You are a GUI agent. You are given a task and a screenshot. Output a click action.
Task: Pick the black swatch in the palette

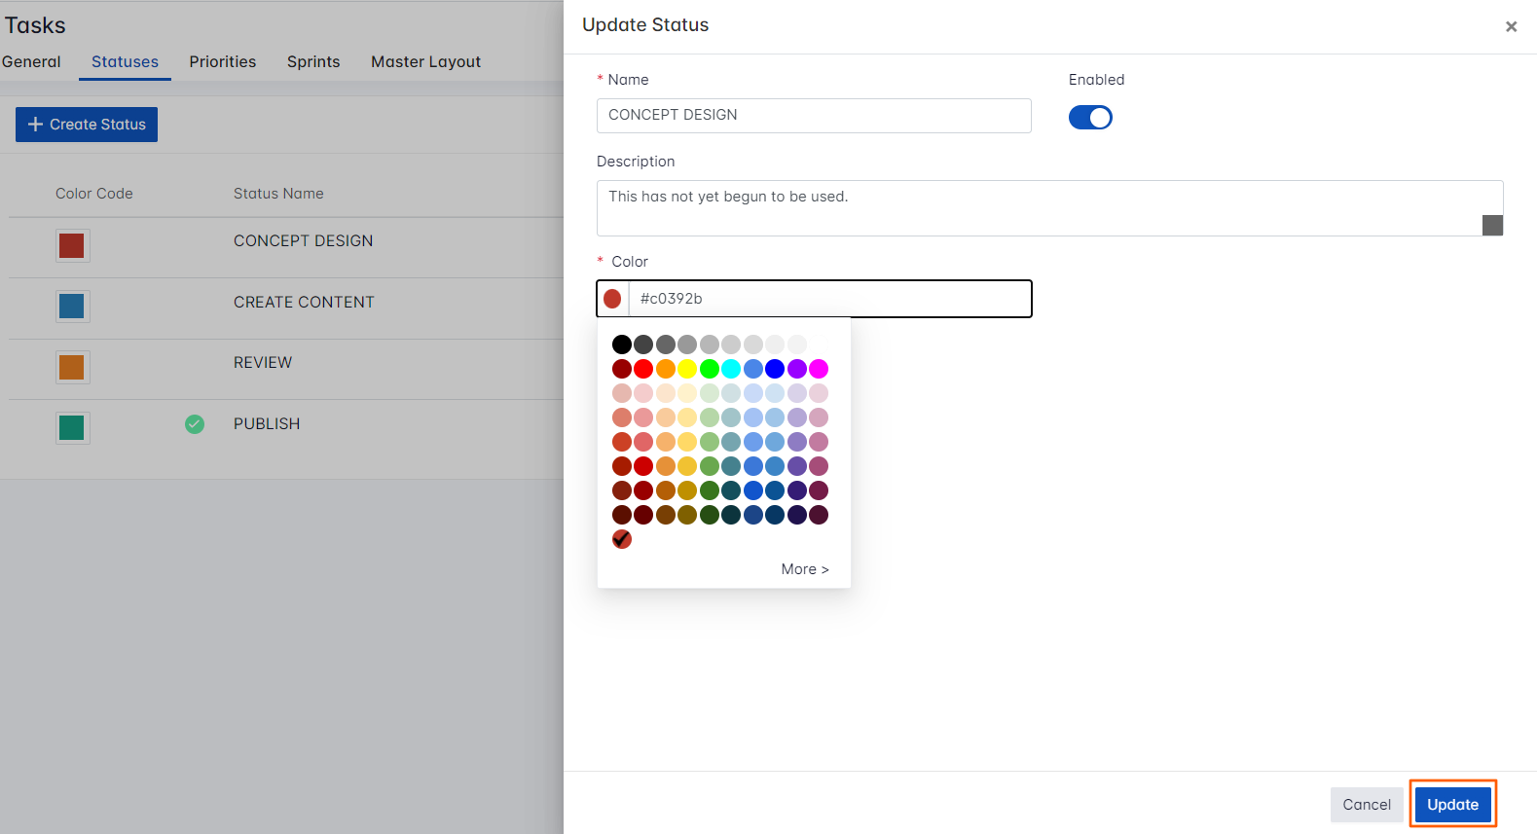pos(622,344)
